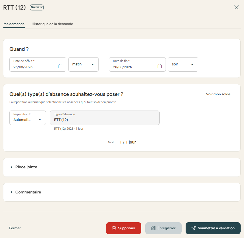Click the paper plane icon on Soumettre
The width and height of the screenshot is (244, 238).
click(x=194, y=228)
